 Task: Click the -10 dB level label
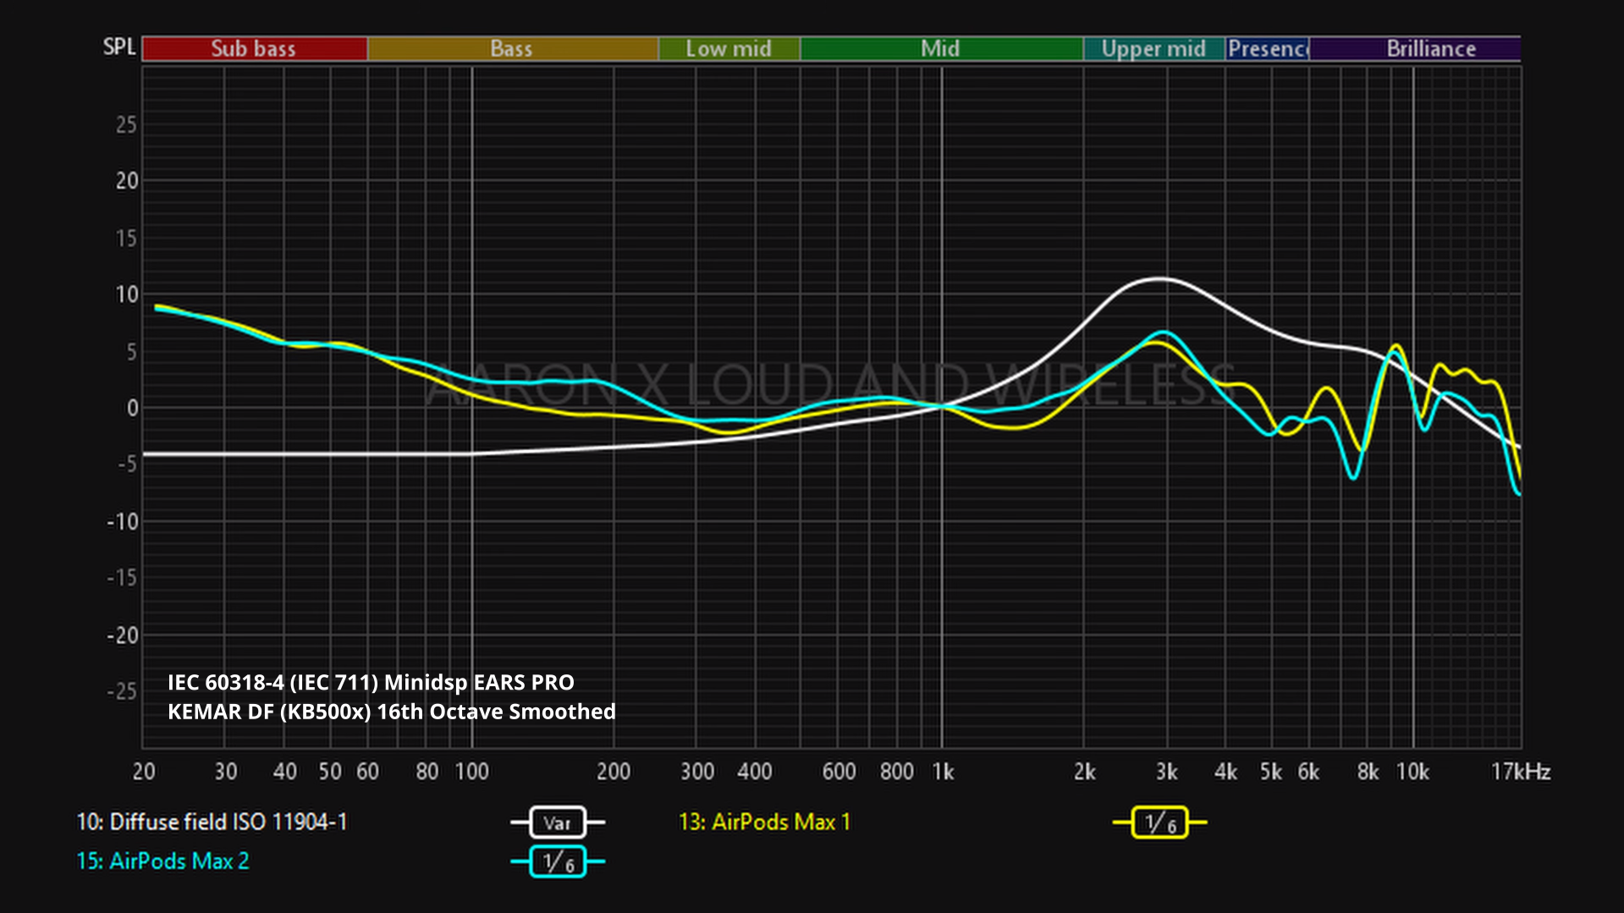click(x=122, y=522)
